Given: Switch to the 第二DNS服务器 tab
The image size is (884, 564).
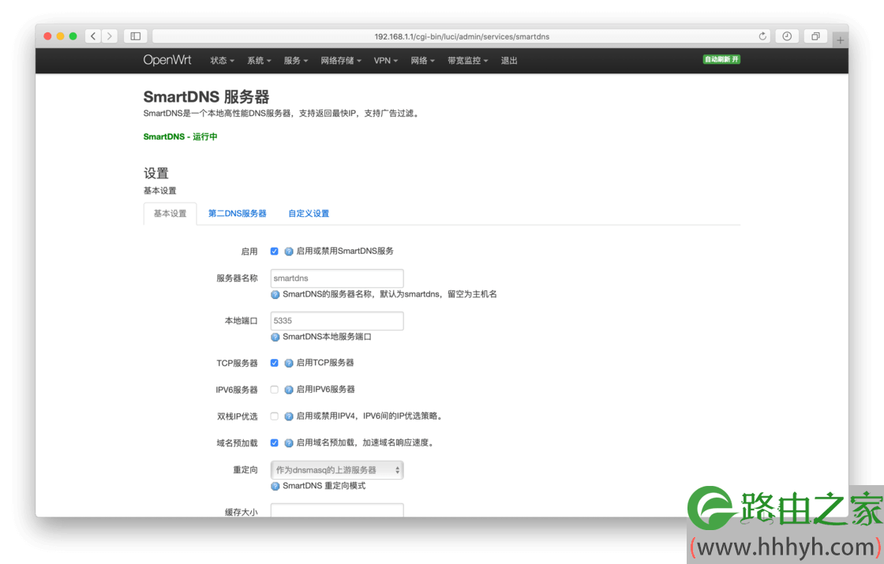Looking at the screenshot, I should [238, 214].
